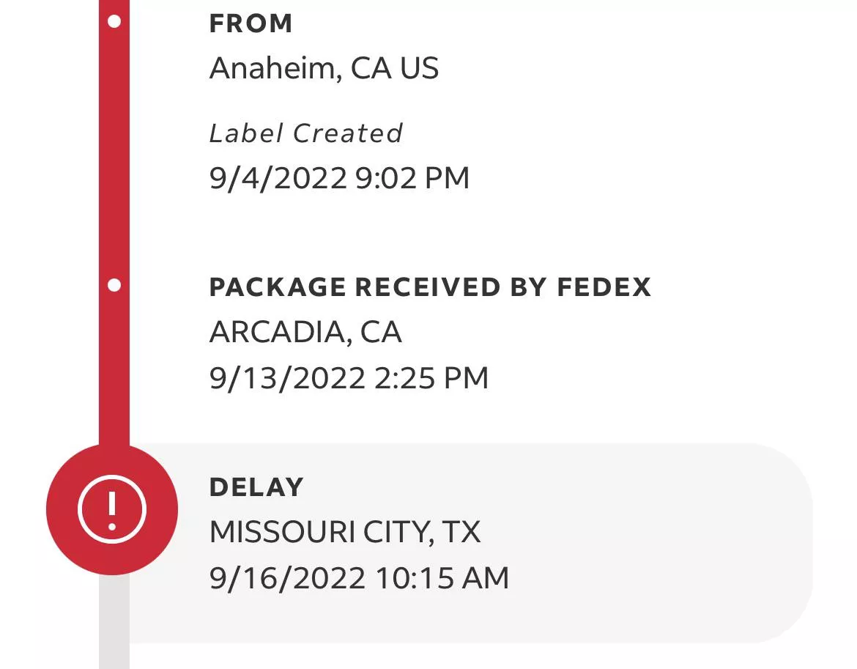Open the PACKAGE RECEIVED BY FEDEX heading
Viewport: 857px width, 669px height.
pyautogui.click(x=430, y=287)
